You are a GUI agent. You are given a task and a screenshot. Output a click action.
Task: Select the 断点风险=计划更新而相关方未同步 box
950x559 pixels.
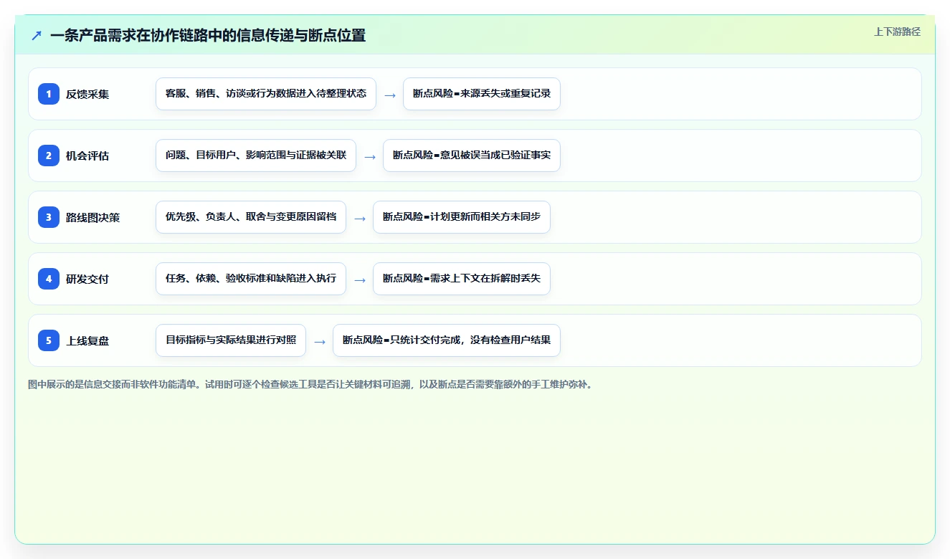click(x=462, y=217)
